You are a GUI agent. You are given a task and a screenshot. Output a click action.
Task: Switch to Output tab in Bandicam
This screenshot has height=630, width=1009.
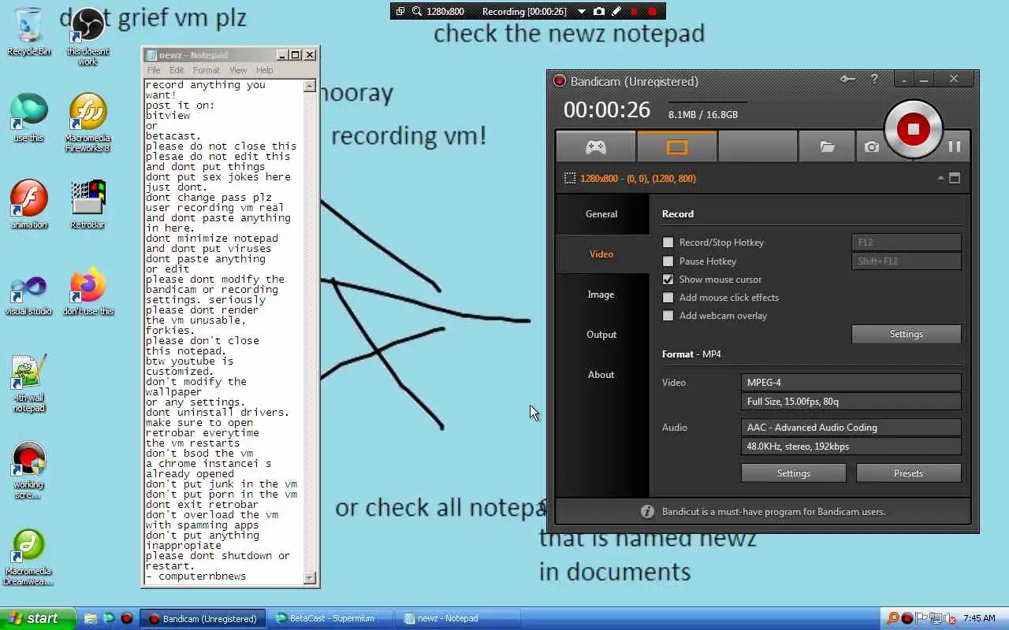pyautogui.click(x=601, y=335)
